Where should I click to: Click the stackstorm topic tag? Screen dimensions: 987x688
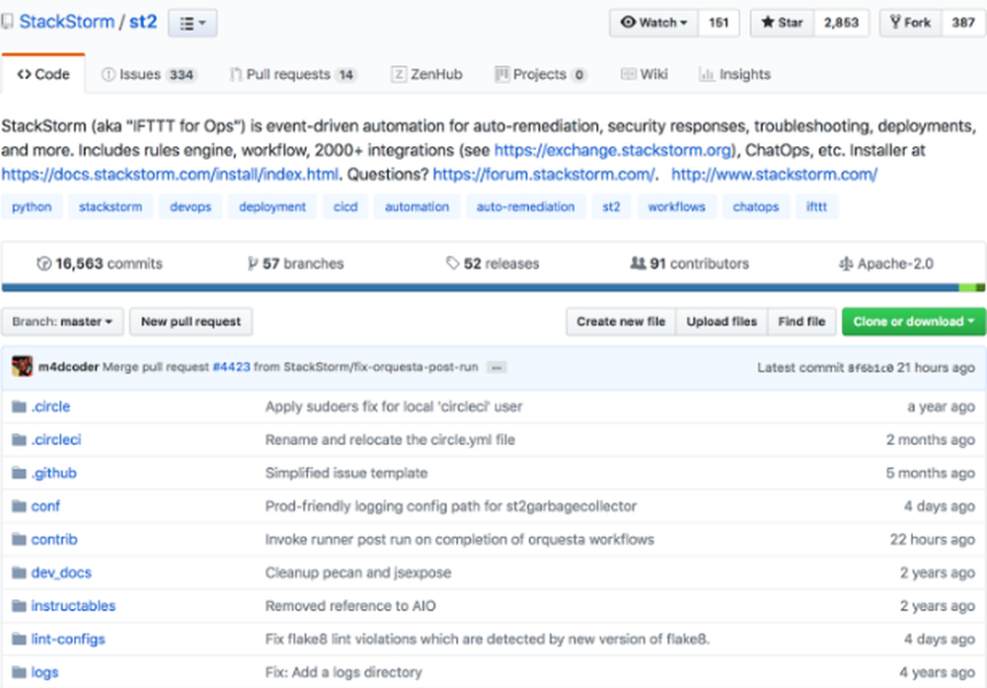[111, 207]
